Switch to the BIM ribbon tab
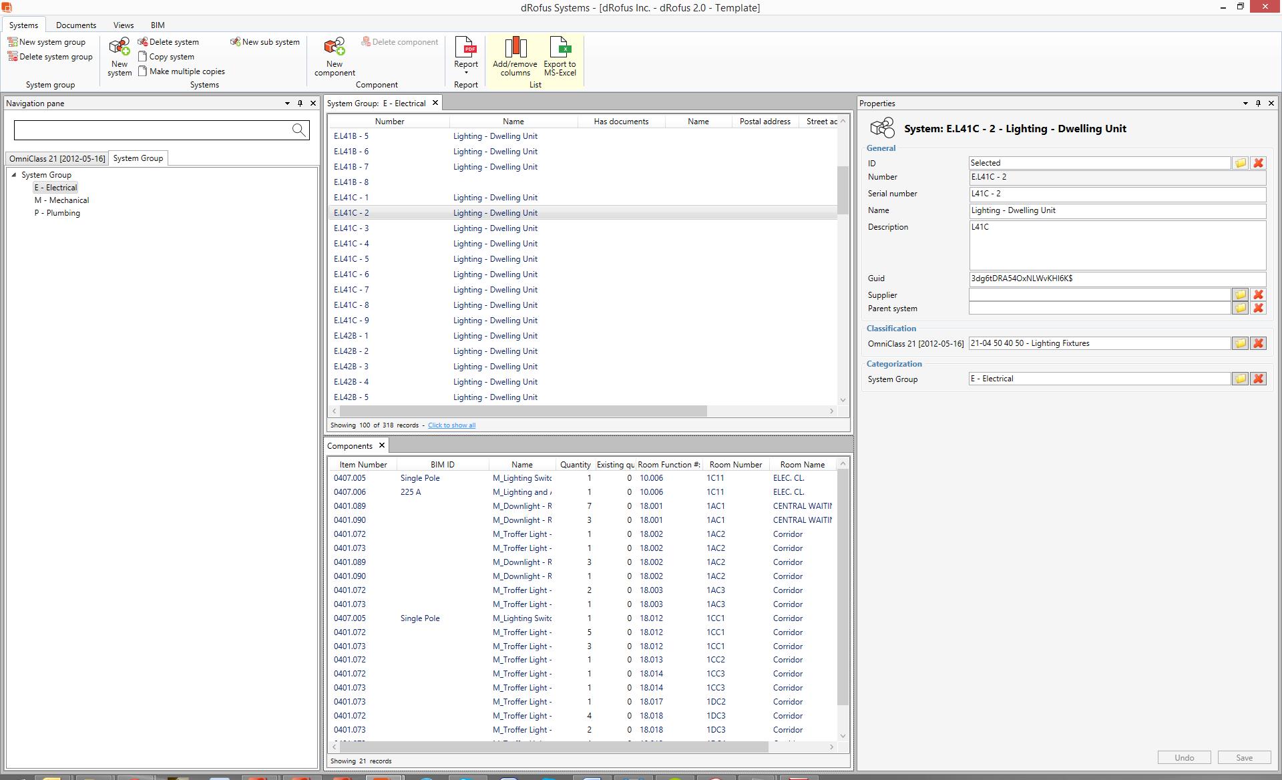Image resolution: width=1282 pixels, height=780 pixels. [x=158, y=25]
